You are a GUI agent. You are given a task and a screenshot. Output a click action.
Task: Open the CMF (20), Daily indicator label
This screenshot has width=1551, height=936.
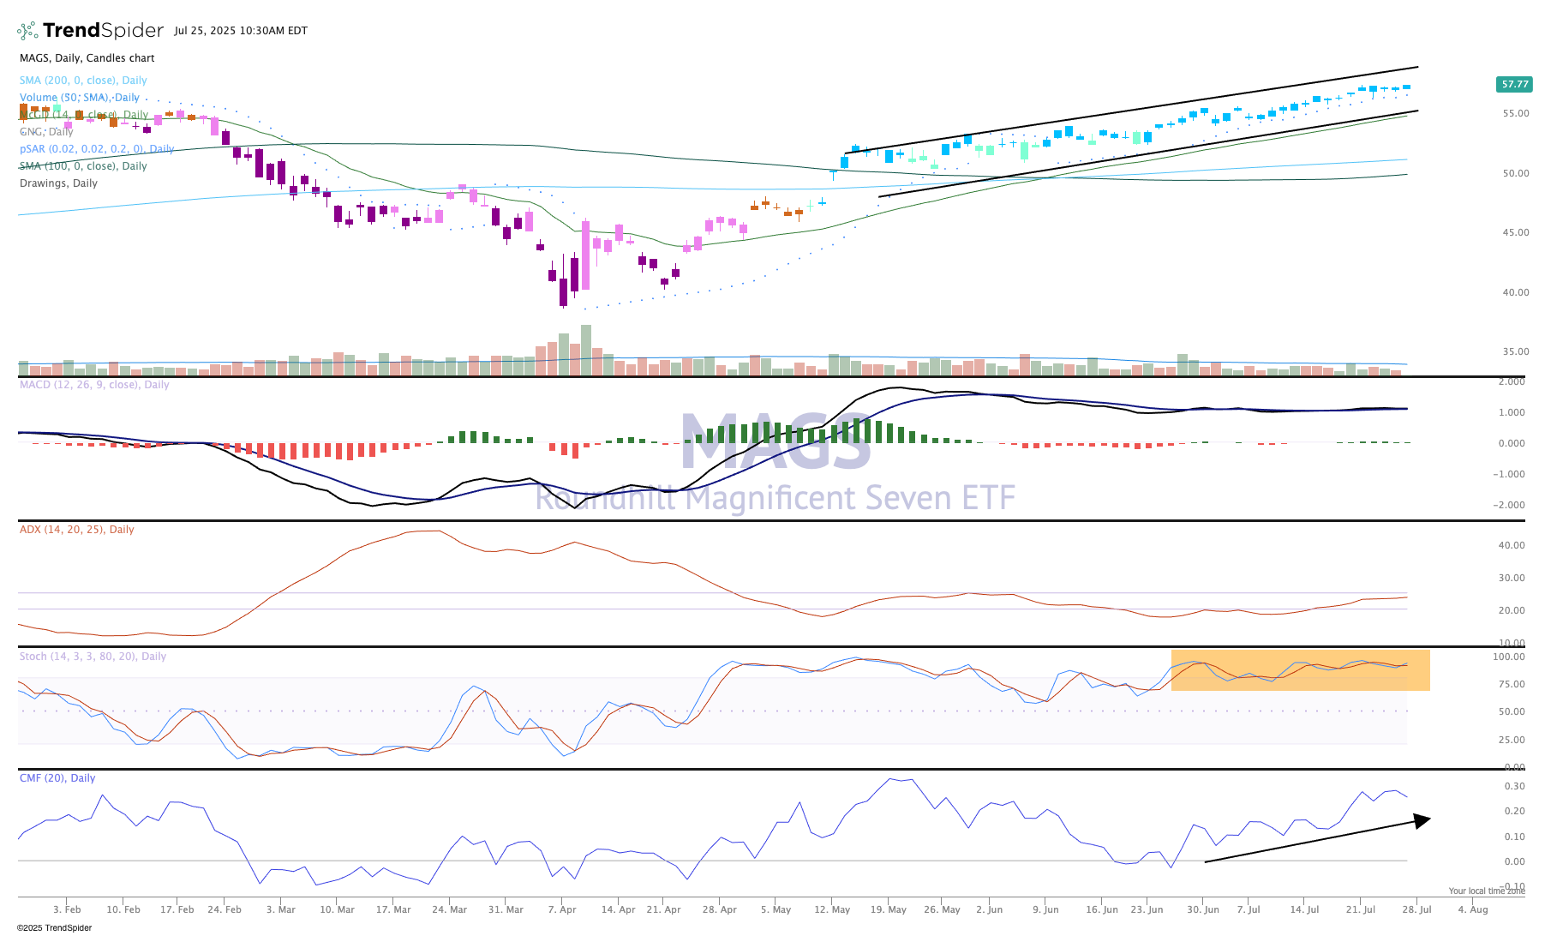[x=57, y=778]
